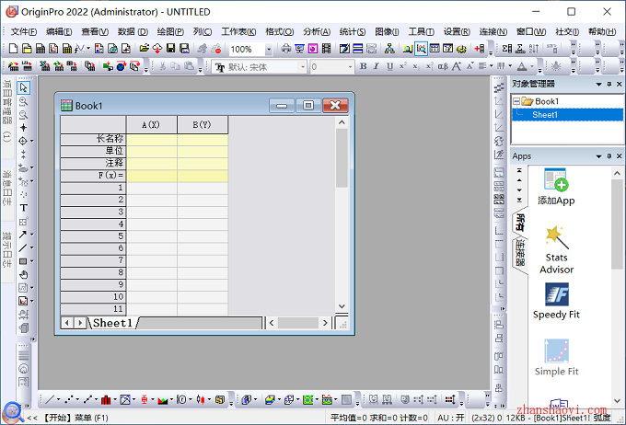Click the Line plot icon in bottom toolbar
The width and height of the screenshot is (626, 425).
click(50, 399)
